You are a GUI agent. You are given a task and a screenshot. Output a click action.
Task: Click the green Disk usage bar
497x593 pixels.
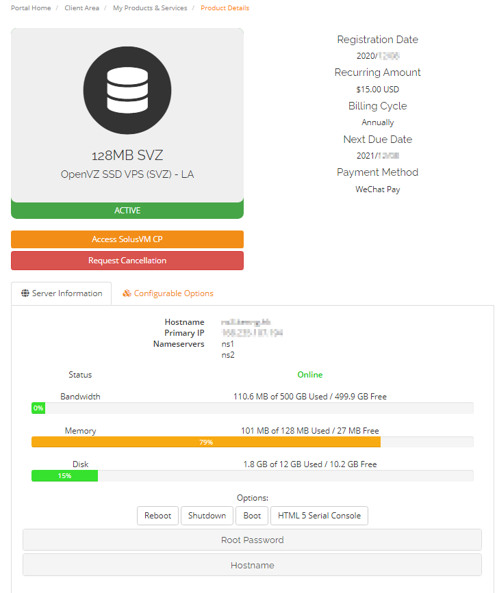tap(64, 475)
